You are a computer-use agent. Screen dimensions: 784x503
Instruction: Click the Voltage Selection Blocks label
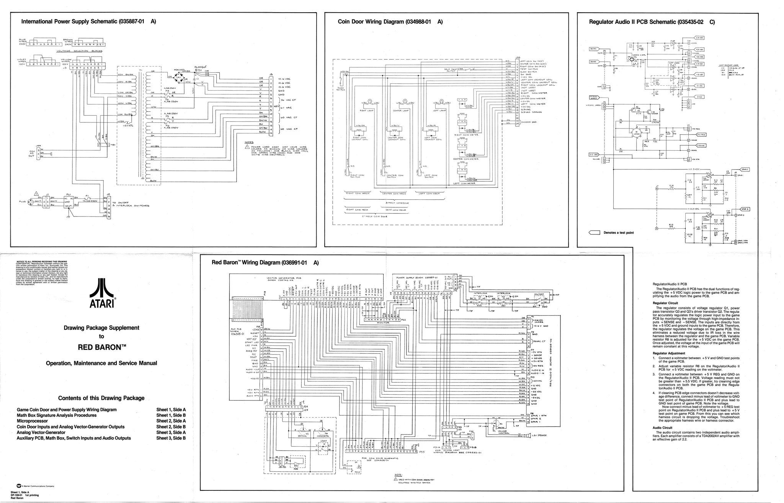click(x=78, y=51)
